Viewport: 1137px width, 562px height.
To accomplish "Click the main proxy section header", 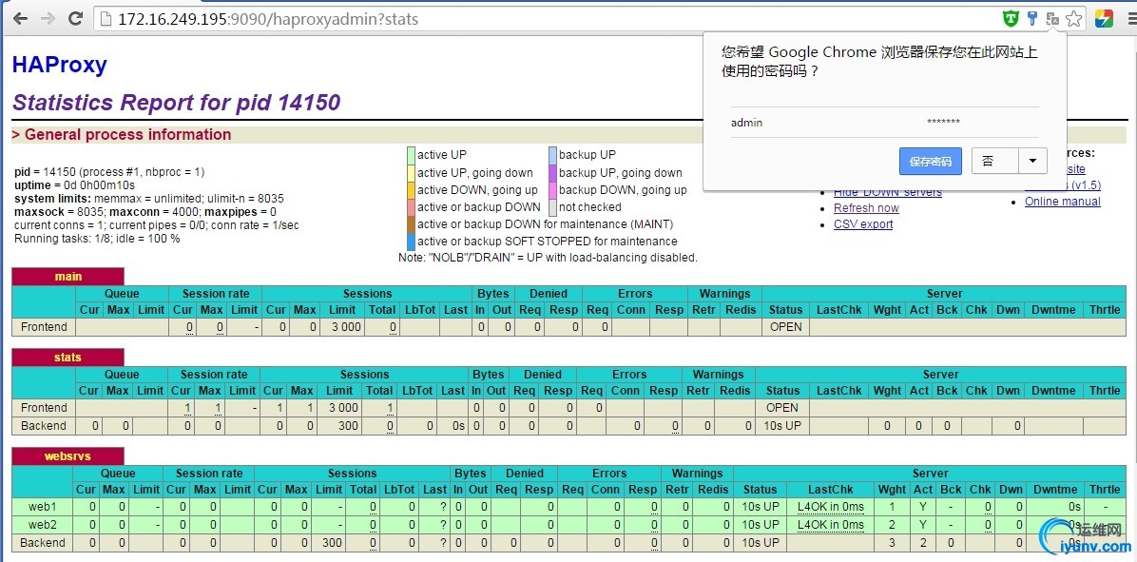I will coord(68,277).
